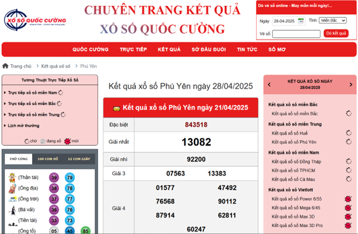Click status spinner for Kết quả Phú Yên

point(348,142)
